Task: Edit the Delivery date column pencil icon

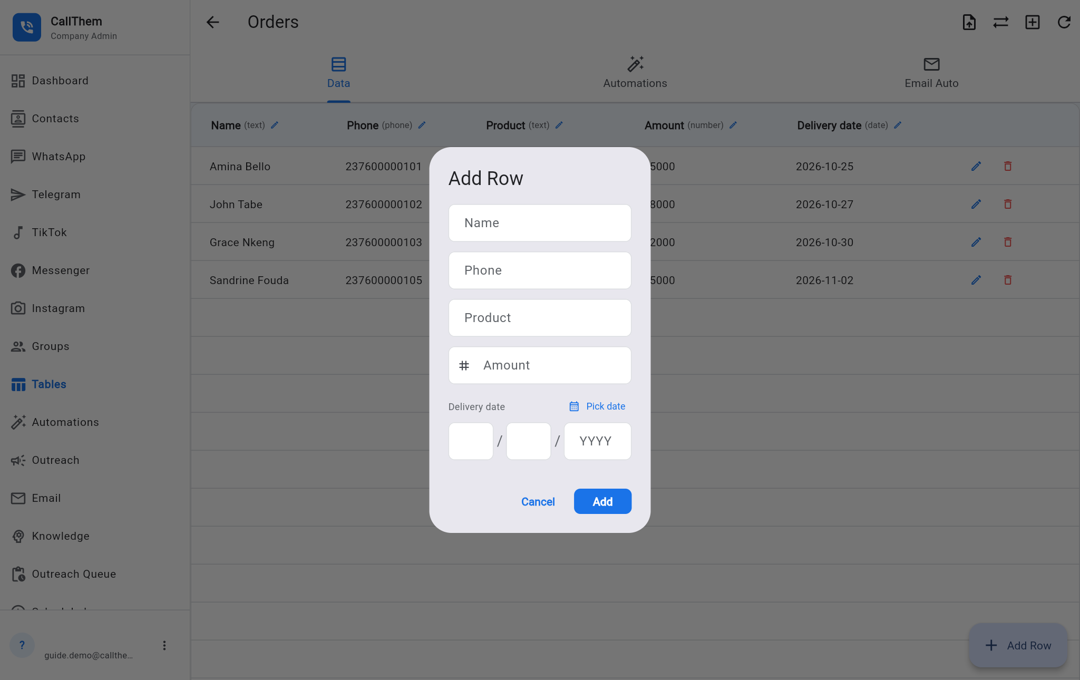Action: click(898, 125)
